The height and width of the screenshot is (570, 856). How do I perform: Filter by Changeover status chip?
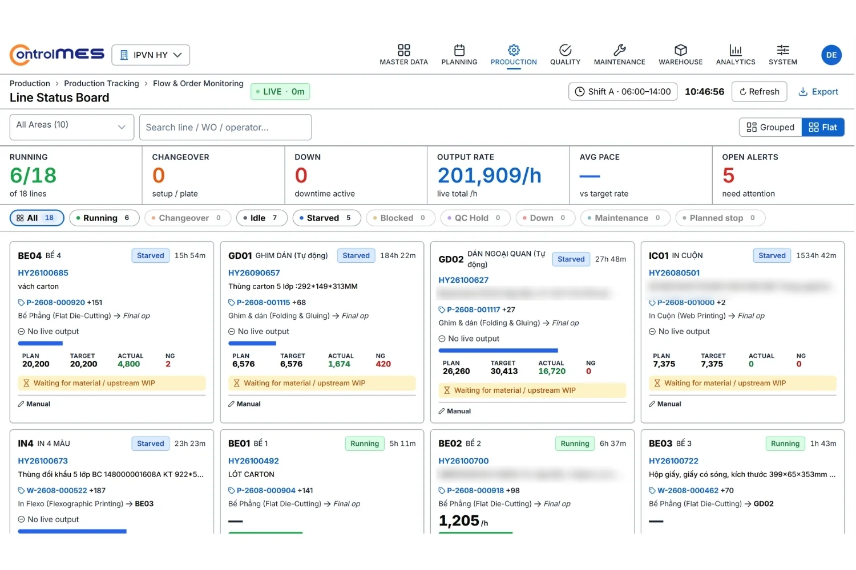pos(187,218)
